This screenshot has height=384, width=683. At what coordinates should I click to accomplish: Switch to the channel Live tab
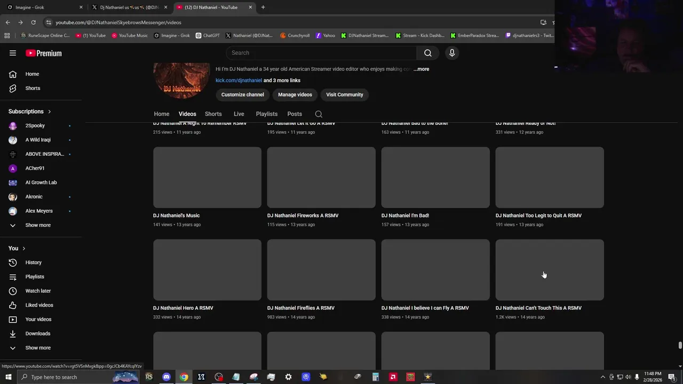[239, 114]
